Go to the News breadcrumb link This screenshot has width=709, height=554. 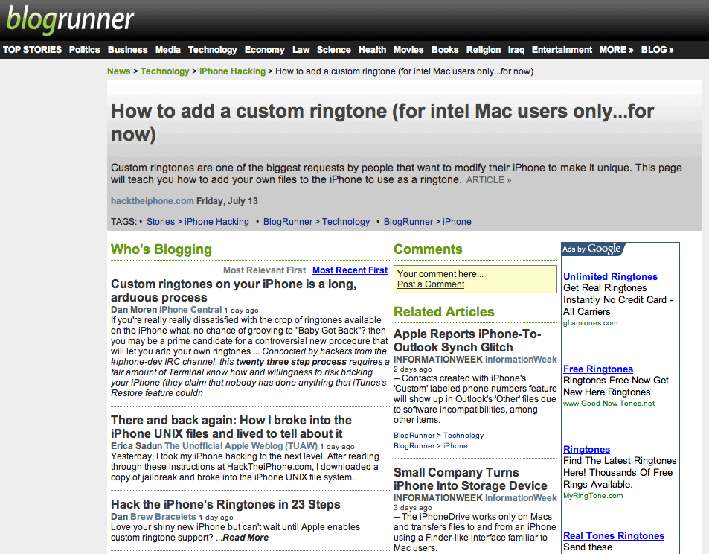coord(118,71)
